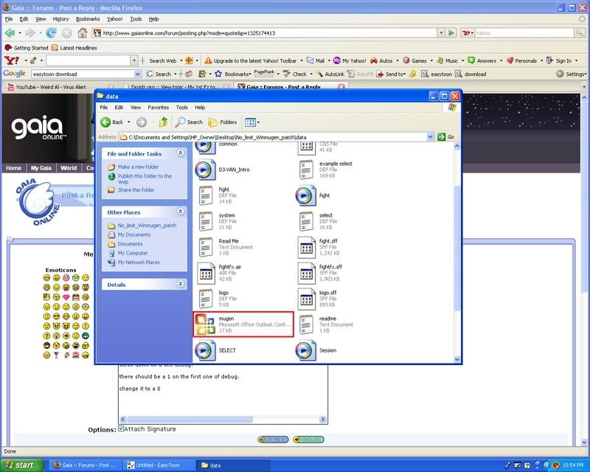Click Firefox Back arrow button
The width and height of the screenshot is (590, 472).
(10, 33)
